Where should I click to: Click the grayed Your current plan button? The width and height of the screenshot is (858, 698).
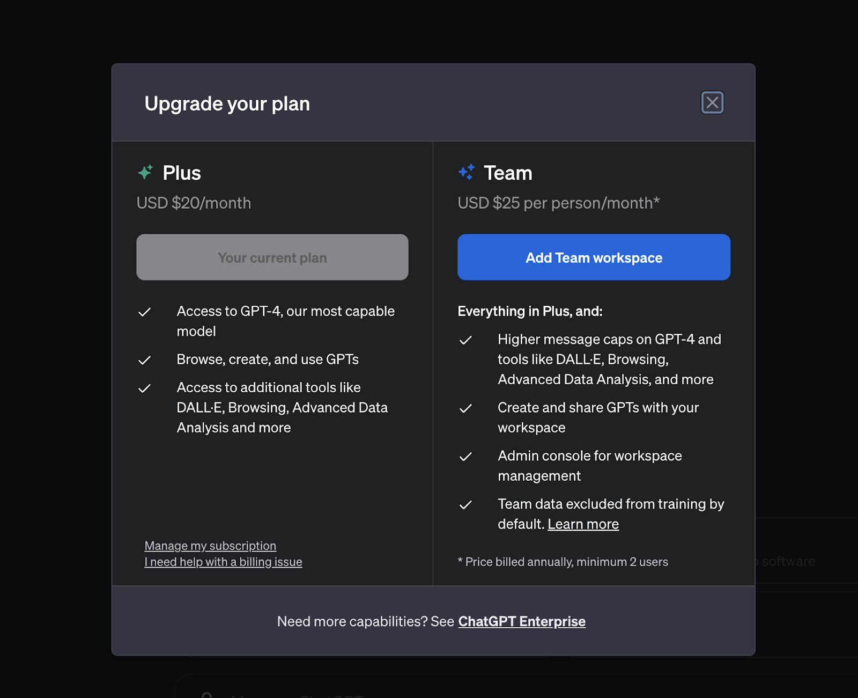[272, 257]
